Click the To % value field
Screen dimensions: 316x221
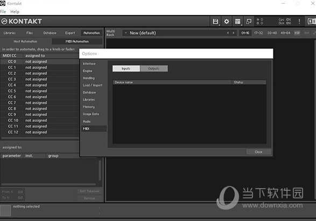20,198
